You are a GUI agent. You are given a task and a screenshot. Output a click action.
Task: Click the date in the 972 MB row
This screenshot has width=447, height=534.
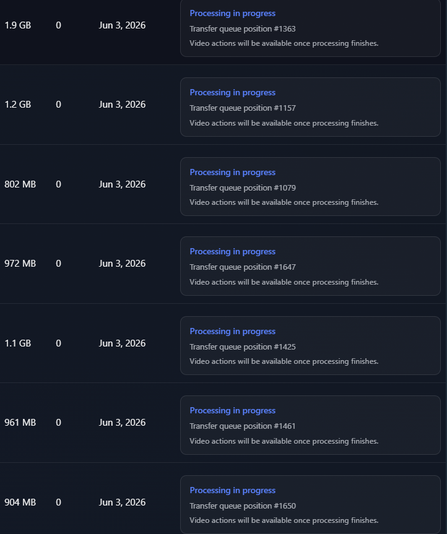[x=122, y=264]
